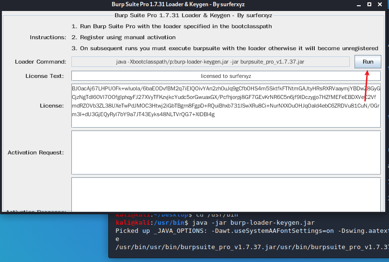The image size is (389, 262).
Task: Click the 'Instructions:' label
Action: click(48, 37)
